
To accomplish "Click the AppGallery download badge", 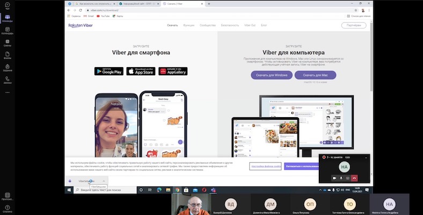I will point(173,71).
